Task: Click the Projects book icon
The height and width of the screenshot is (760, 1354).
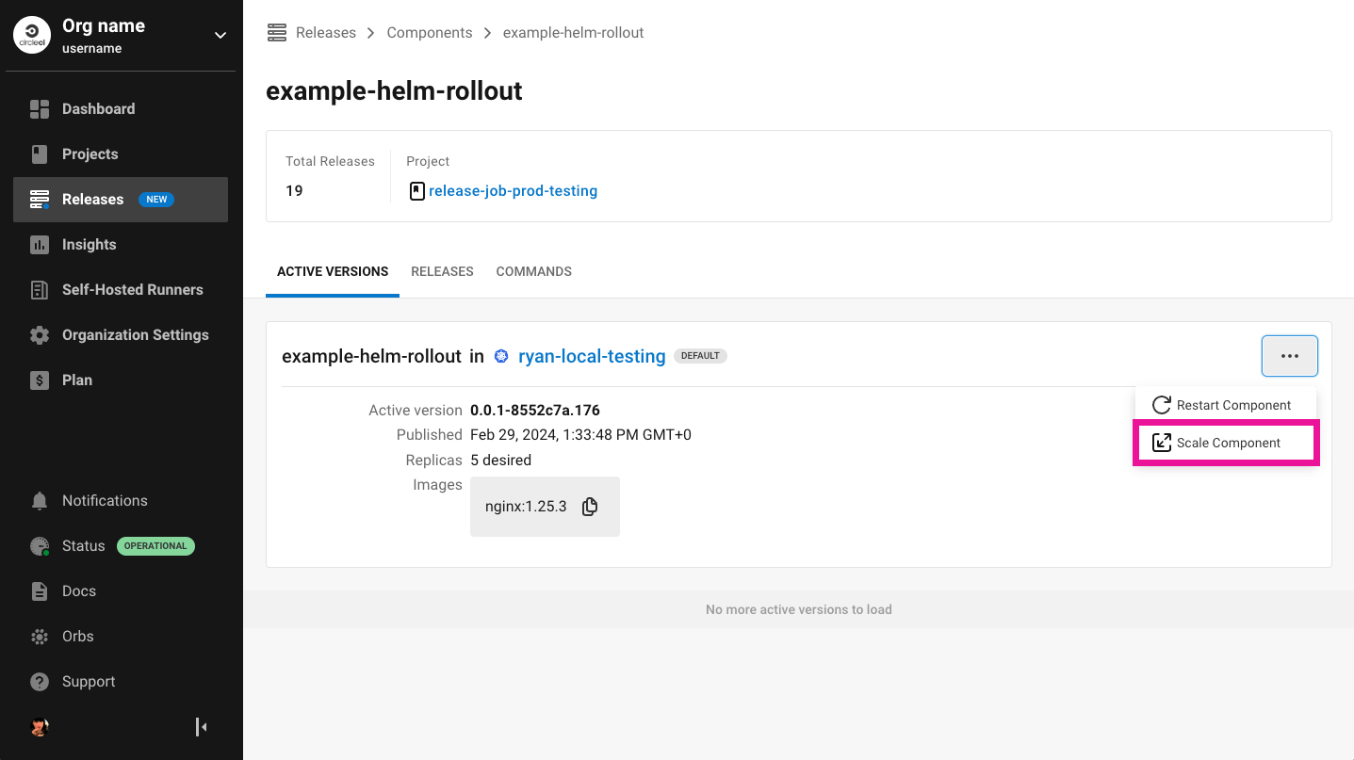Action: pos(40,154)
